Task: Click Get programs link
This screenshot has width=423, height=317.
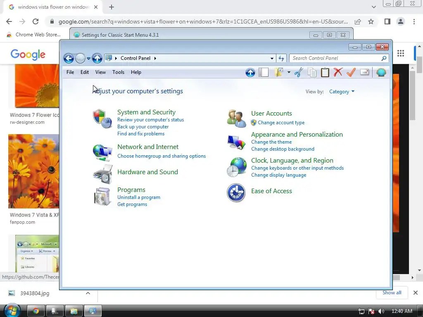Action: (132, 204)
